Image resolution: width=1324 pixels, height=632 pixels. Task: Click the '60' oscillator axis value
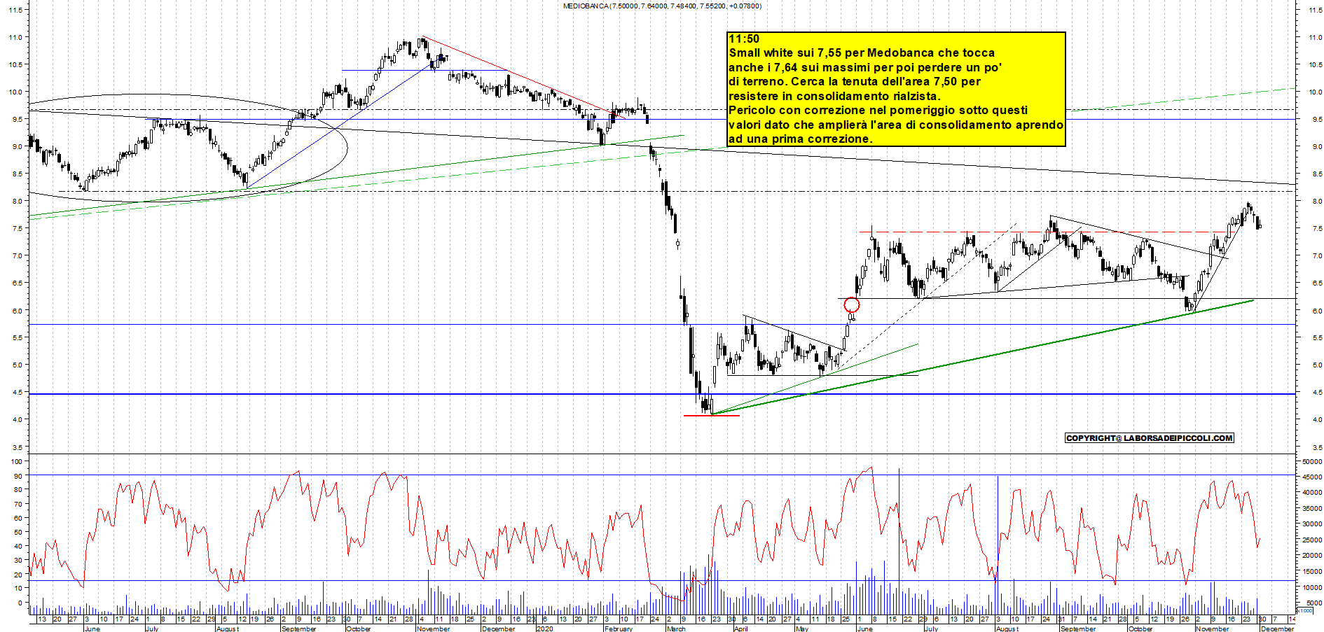17,518
